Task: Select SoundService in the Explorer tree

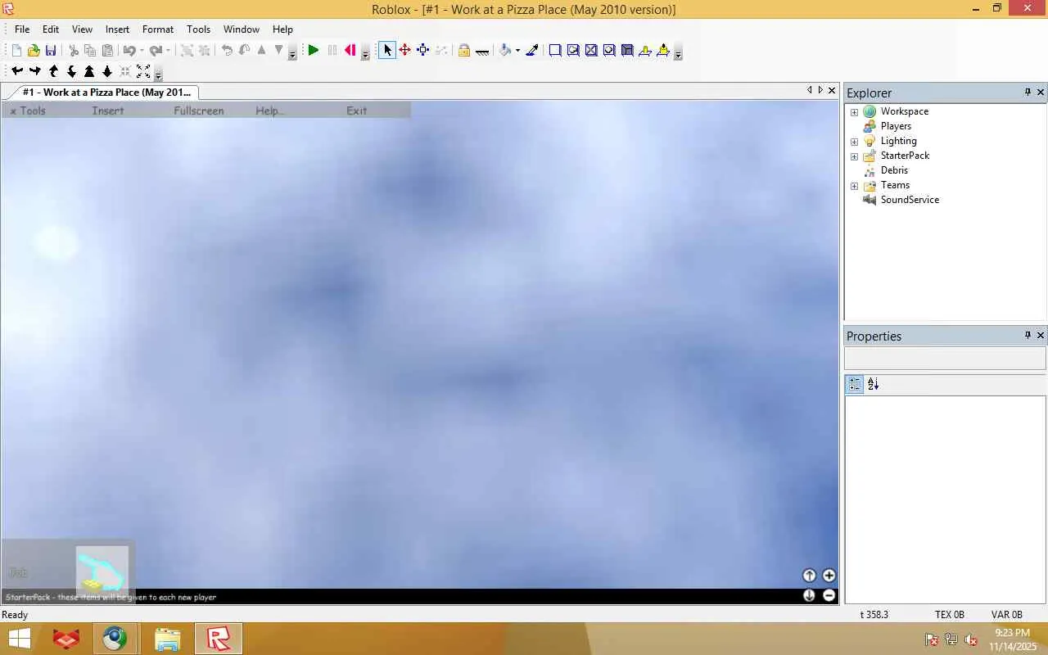Action: pos(910,200)
